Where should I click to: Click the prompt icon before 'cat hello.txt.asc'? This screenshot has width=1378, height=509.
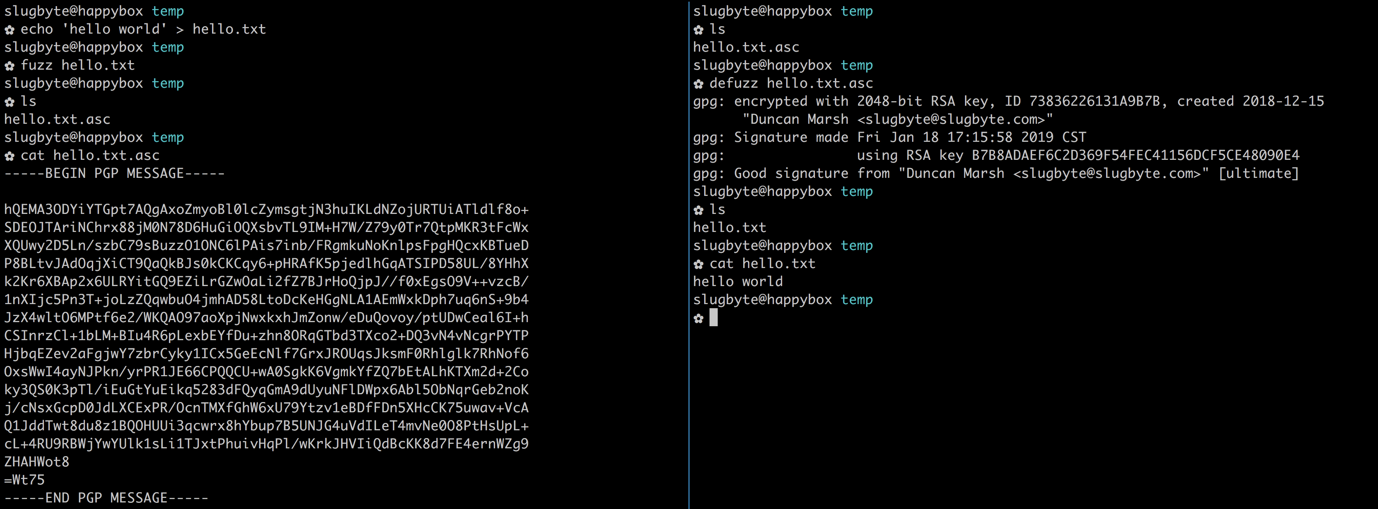click(x=9, y=156)
